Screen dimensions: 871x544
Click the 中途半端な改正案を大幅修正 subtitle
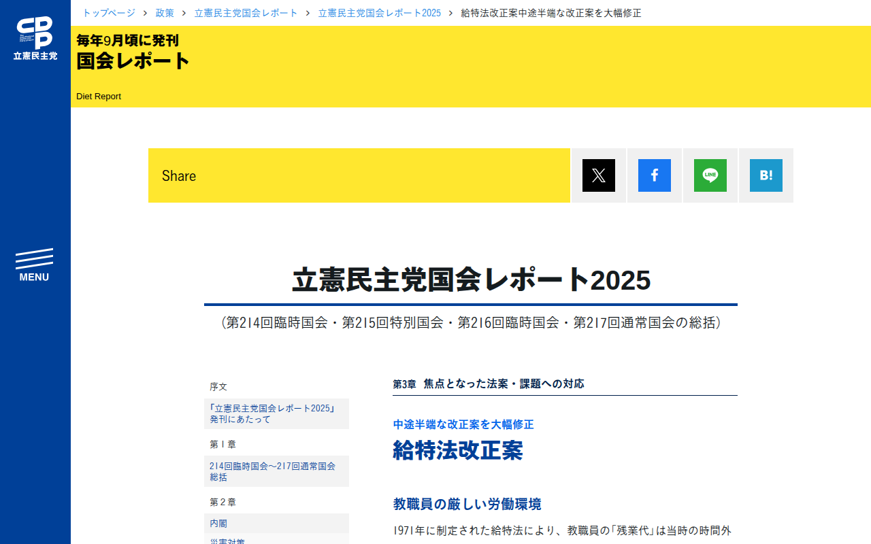pyautogui.click(x=463, y=424)
